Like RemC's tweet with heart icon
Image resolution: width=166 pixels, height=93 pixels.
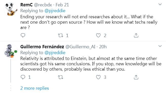(x=98, y=35)
